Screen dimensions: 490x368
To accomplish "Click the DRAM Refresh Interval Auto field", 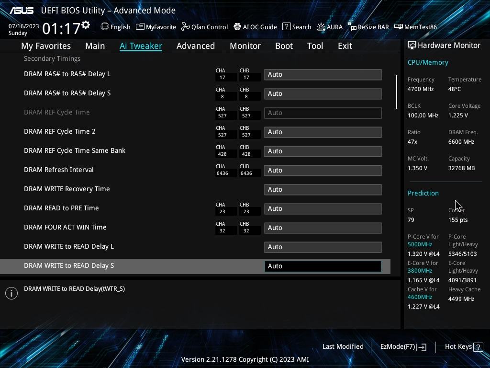I will pyautogui.click(x=323, y=170).
